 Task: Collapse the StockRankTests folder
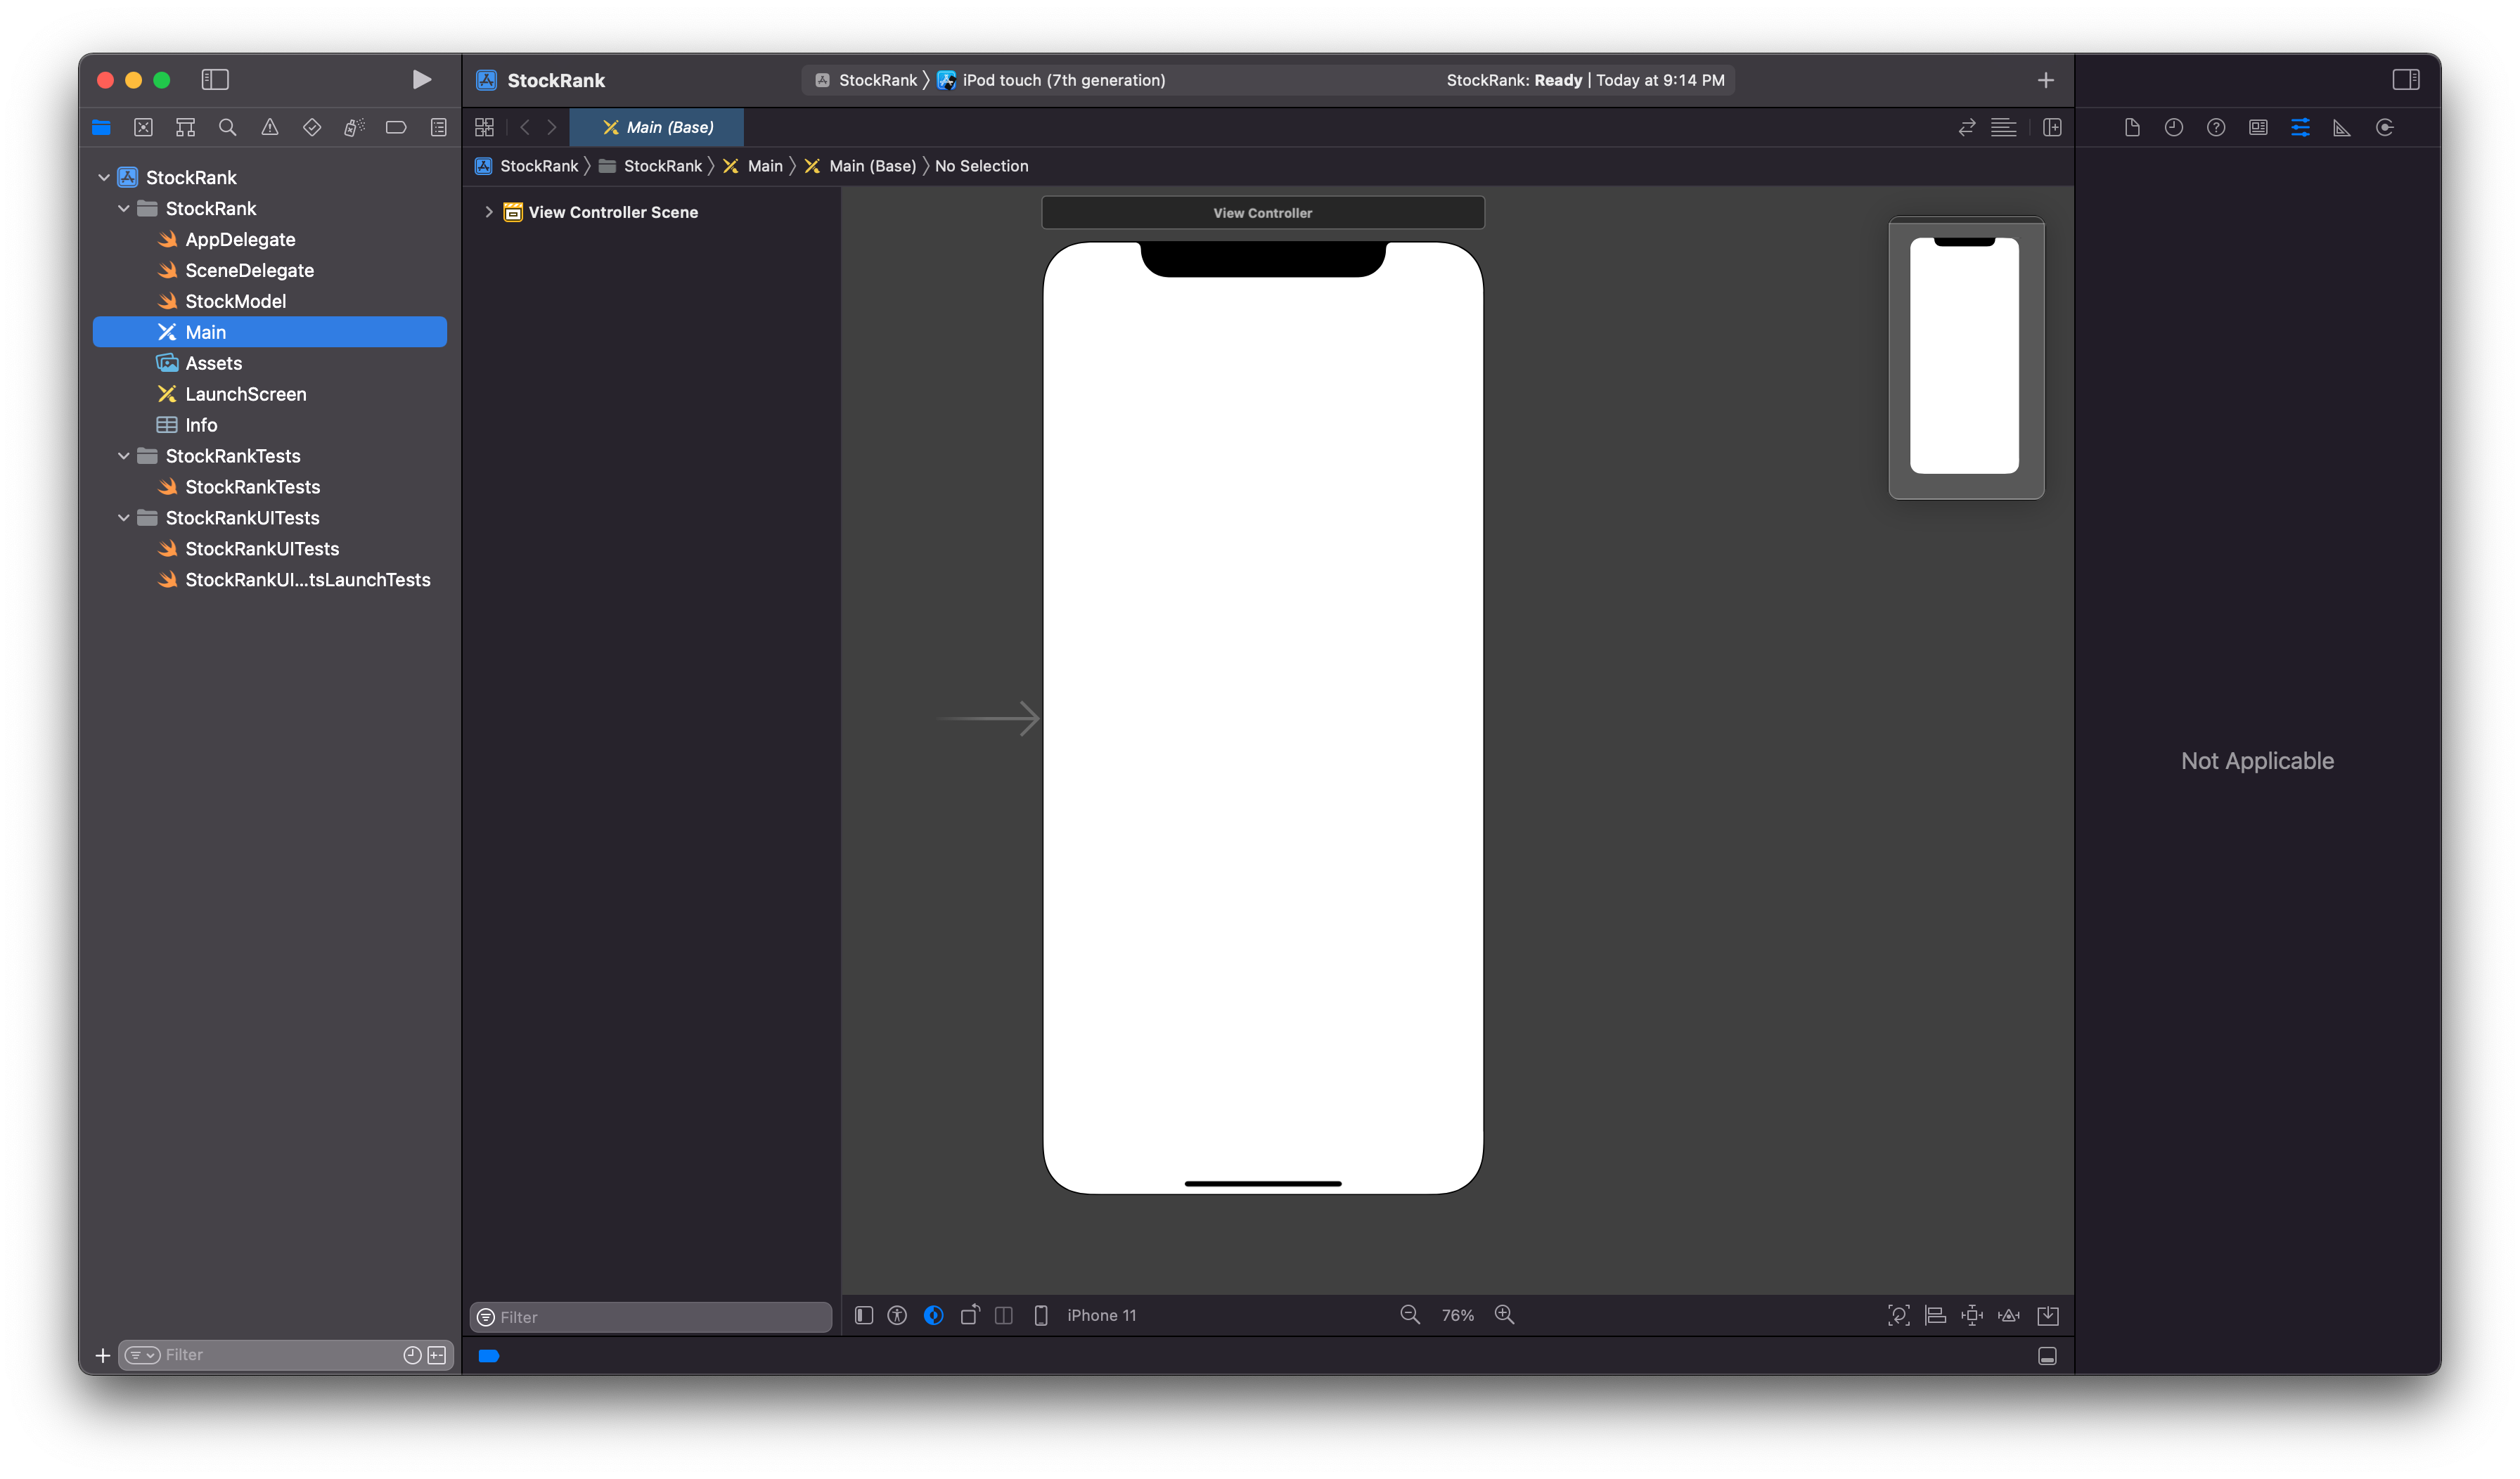pos(124,456)
